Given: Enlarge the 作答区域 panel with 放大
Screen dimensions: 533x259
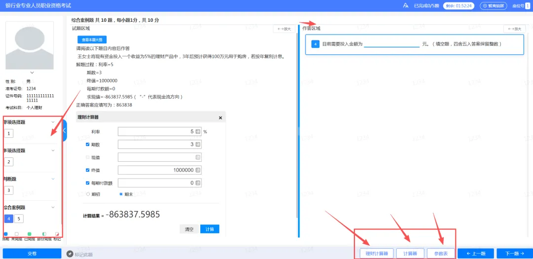Looking at the screenshot, I should click(515, 29).
